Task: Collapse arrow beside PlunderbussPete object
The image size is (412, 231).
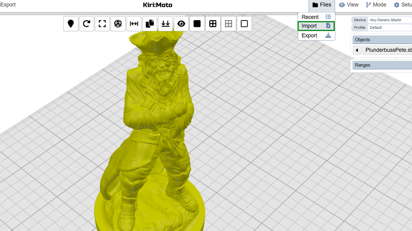Action: (x=357, y=50)
